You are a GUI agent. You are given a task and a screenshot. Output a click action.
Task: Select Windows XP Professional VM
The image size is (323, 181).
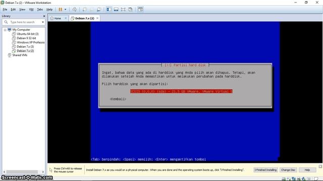pyautogui.click(x=30, y=42)
